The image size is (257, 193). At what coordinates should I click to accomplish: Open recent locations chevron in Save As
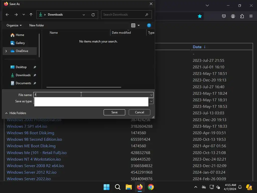(24, 15)
